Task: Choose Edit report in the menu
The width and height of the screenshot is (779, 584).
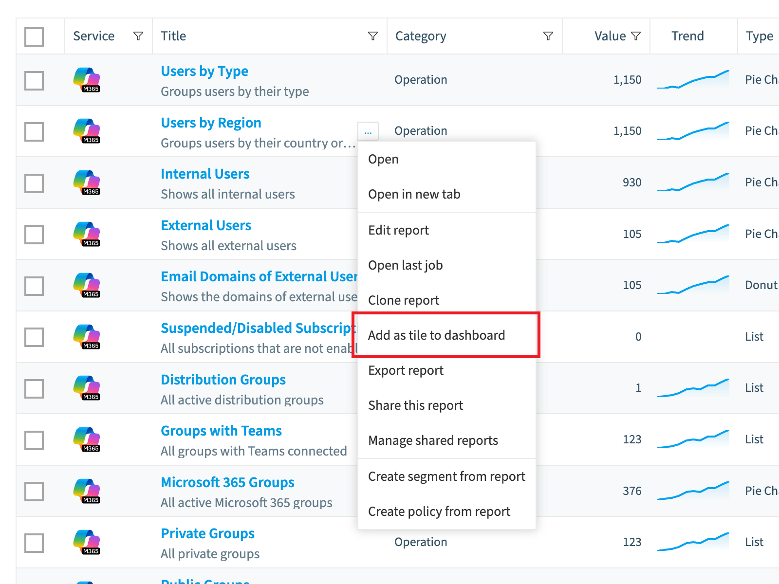Action: click(x=447, y=230)
